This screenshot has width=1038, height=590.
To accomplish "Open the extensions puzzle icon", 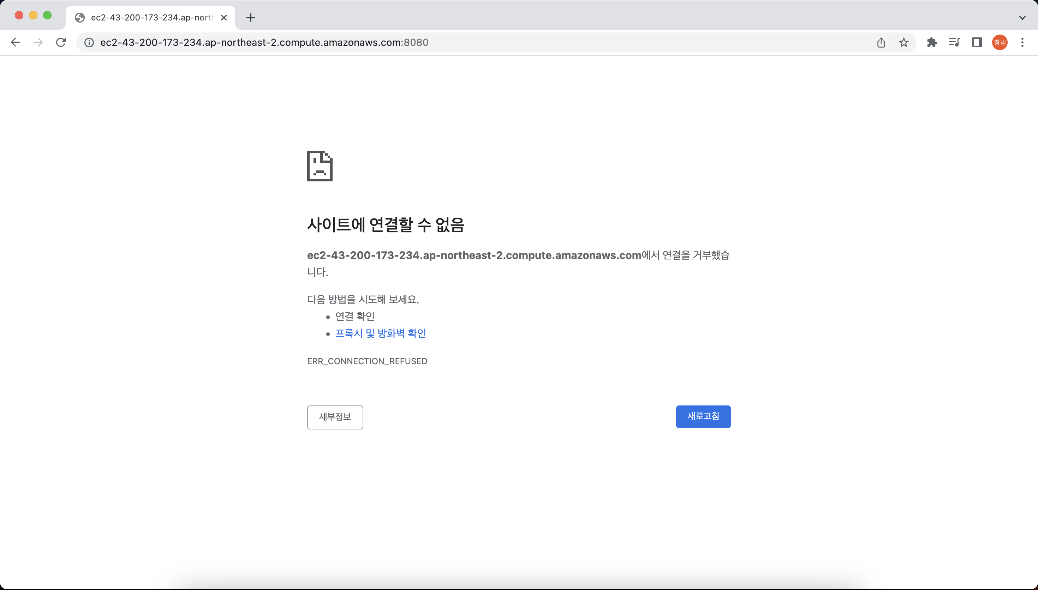I will (x=932, y=43).
